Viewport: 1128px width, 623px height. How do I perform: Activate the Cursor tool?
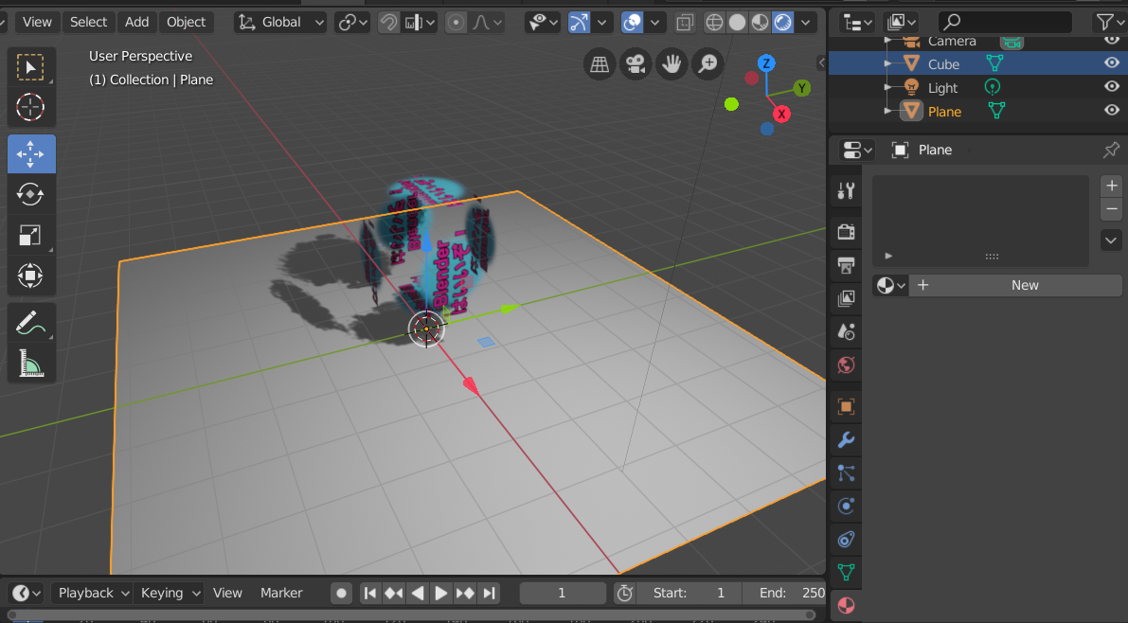30,107
